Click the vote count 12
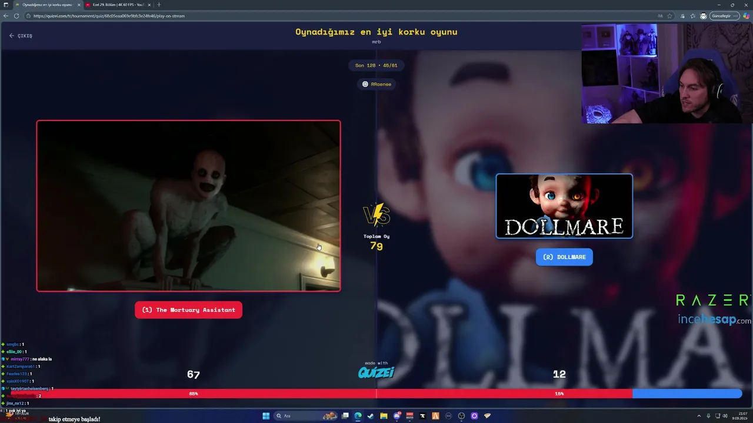 pos(559,374)
